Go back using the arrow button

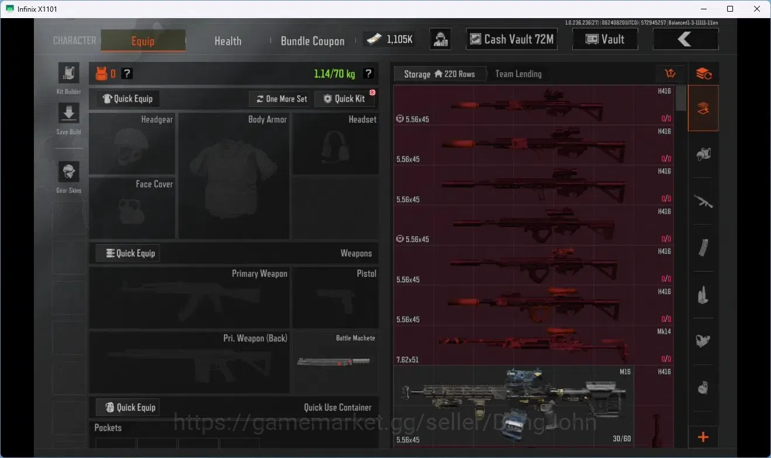(x=685, y=39)
